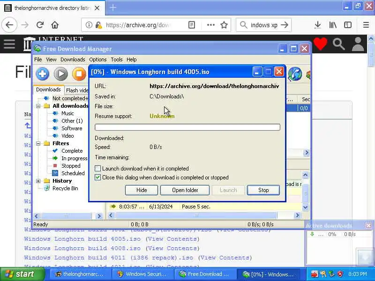The height and width of the screenshot is (281, 375).
Task: Click Firefox home icon
Action: pyautogui.click(x=55, y=25)
